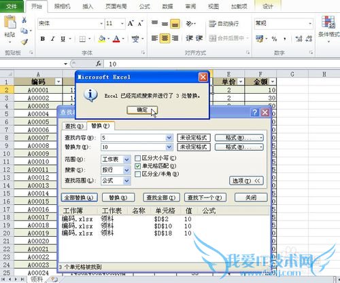Expand the 替换为 replace history dropdown
The height and width of the screenshot is (283, 340).
[169, 147]
